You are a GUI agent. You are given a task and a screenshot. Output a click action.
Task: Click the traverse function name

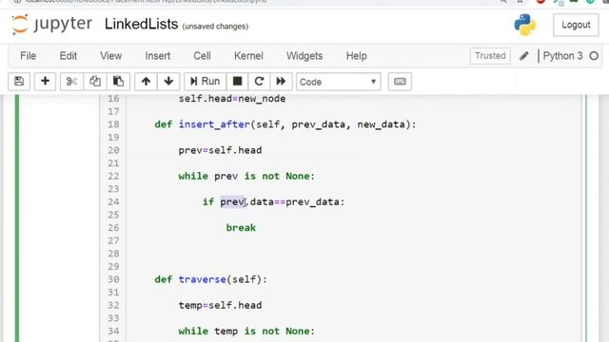pyautogui.click(x=203, y=279)
